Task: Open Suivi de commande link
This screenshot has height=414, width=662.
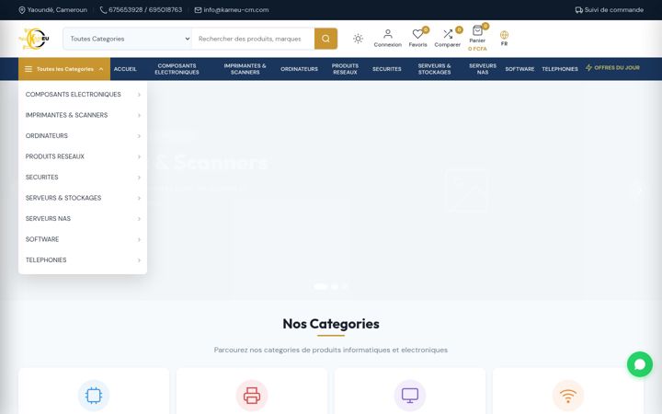Action: 610,10
